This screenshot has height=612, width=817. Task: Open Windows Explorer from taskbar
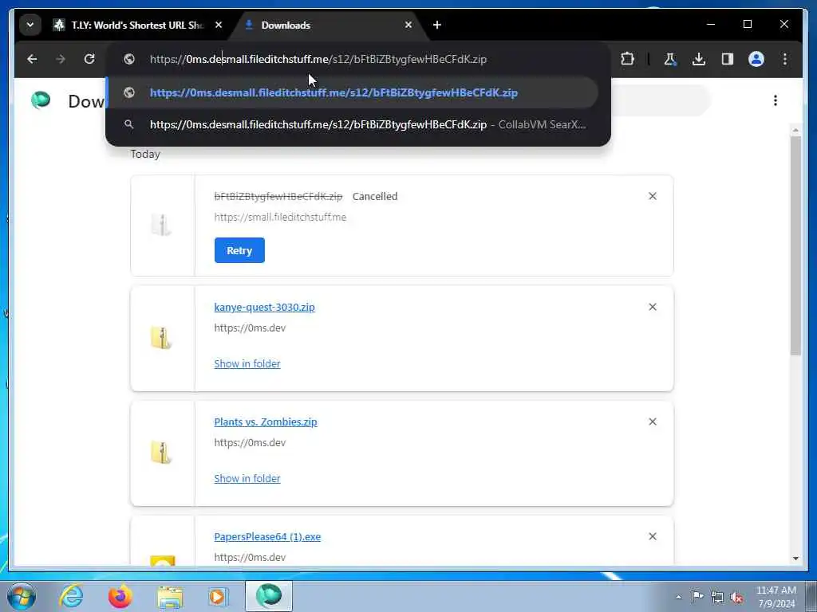coord(170,597)
